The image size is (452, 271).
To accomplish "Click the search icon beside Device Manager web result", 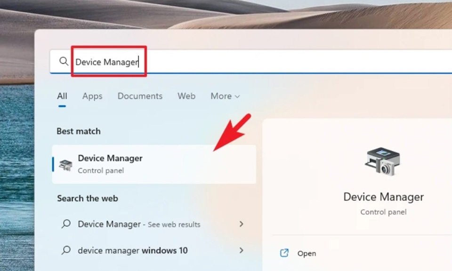I will pyautogui.click(x=66, y=224).
